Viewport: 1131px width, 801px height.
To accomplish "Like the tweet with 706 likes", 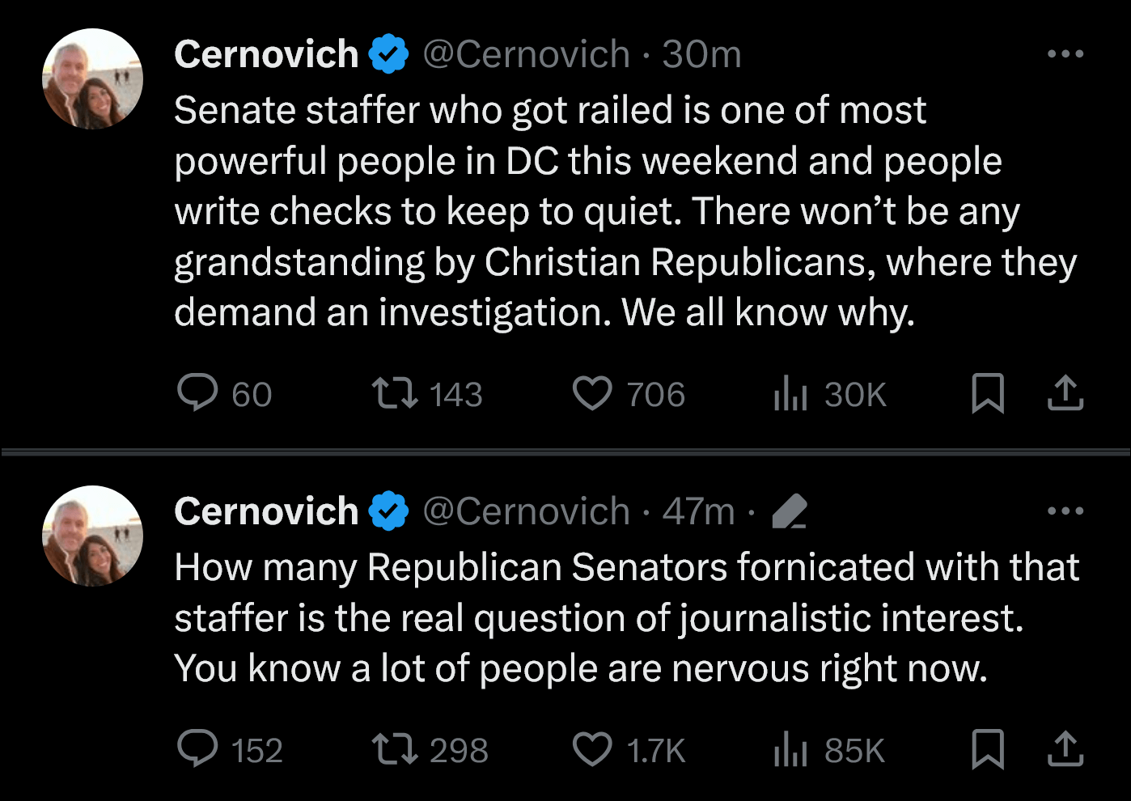I will tap(592, 394).
